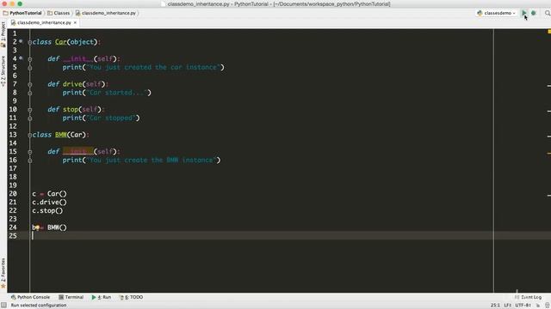Image resolution: width=551 pixels, height=309 pixels.
Task: Click the string 'Car started...' on line 8
Action: point(117,93)
